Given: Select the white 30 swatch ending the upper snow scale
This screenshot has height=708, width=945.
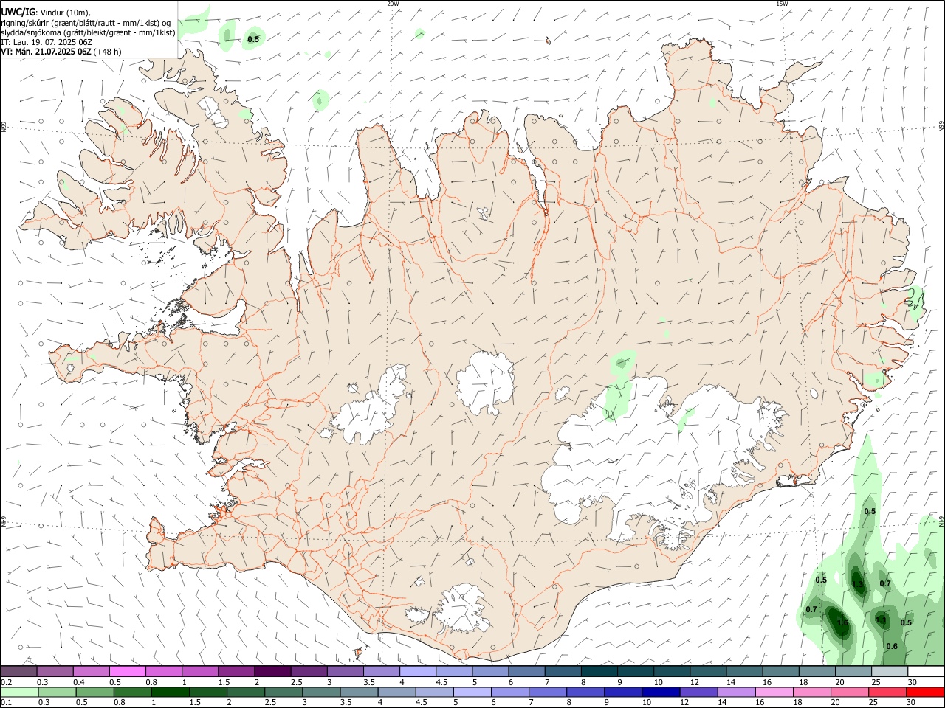Looking at the screenshot, I should [x=926, y=672].
